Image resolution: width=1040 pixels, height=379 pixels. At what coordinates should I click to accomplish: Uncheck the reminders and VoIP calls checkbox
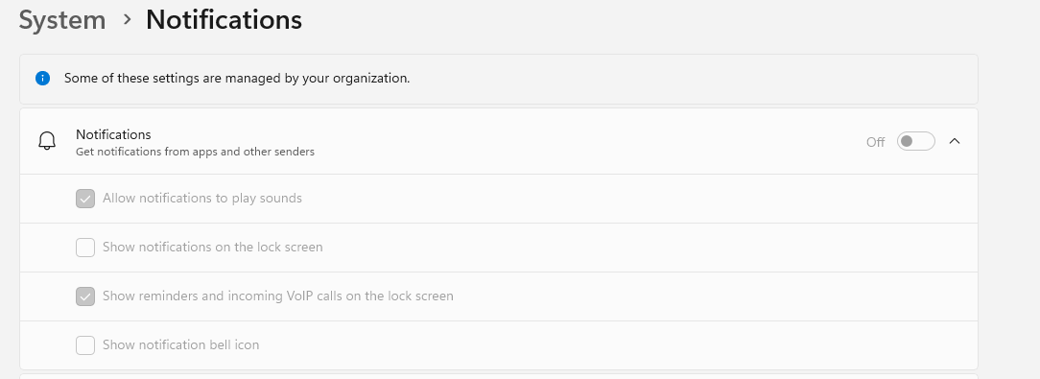pos(84,296)
